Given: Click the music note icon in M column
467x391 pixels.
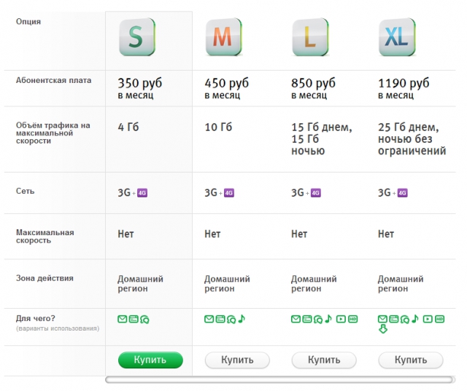Looking at the screenshot, I should tap(242, 319).
